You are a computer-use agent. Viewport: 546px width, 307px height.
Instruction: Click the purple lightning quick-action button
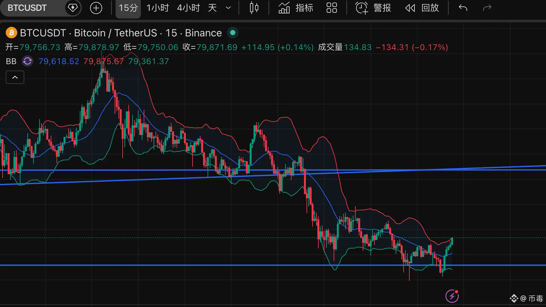click(452, 296)
